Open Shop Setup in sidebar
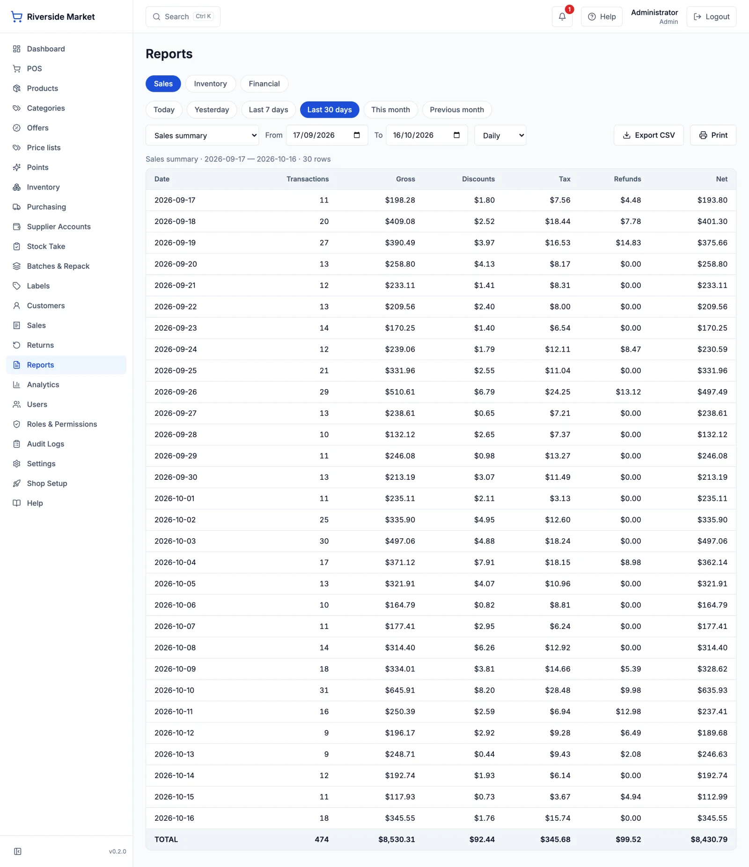Viewport: 749px width, 867px height. 66,484
